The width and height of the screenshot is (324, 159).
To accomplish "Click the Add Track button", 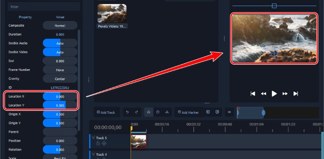I will [107, 112].
